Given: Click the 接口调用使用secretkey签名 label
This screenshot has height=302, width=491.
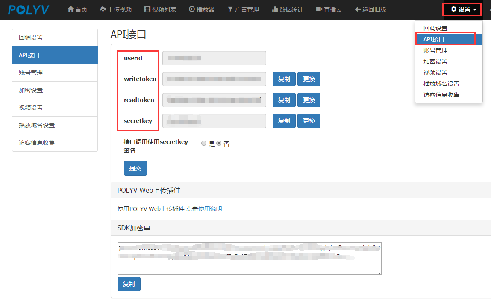Looking at the screenshot, I should coord(156,146).
